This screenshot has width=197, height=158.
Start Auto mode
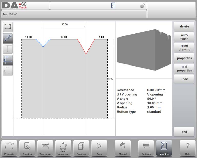[x=99, y=148]
